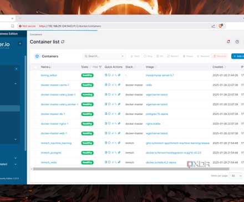Open the redis image link

pyautogui.click(x=149, y=85)
